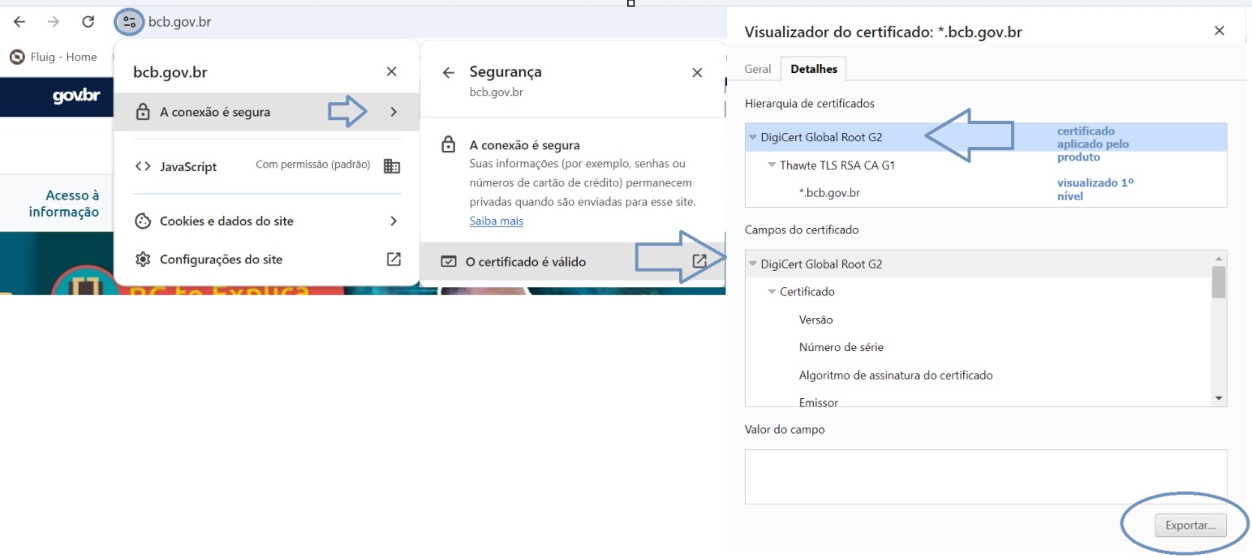Click the bcb.gov.br address bar text

[179, 22]
